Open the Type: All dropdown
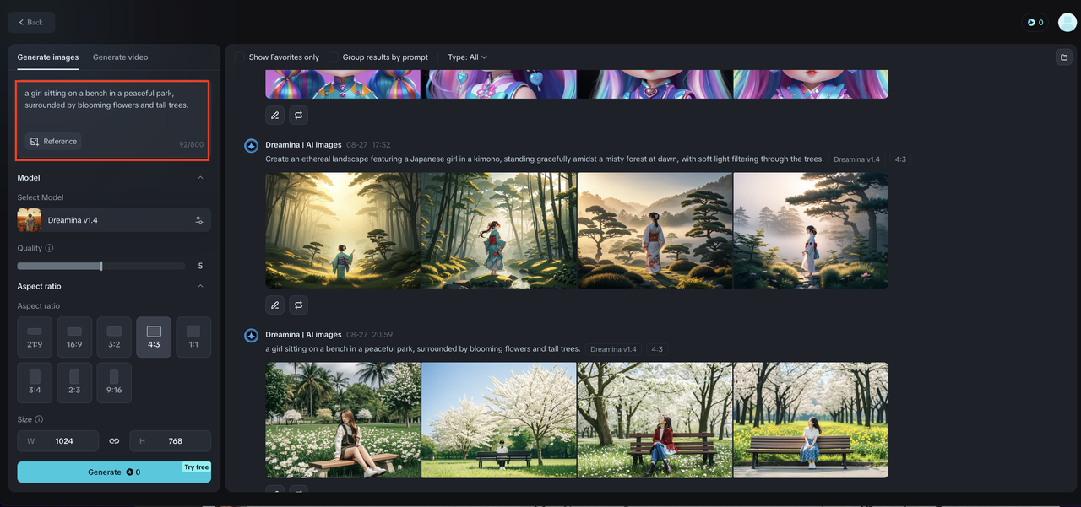This screenshot has height=507, width=1081. pyautogui.click(x=467, y=57)
